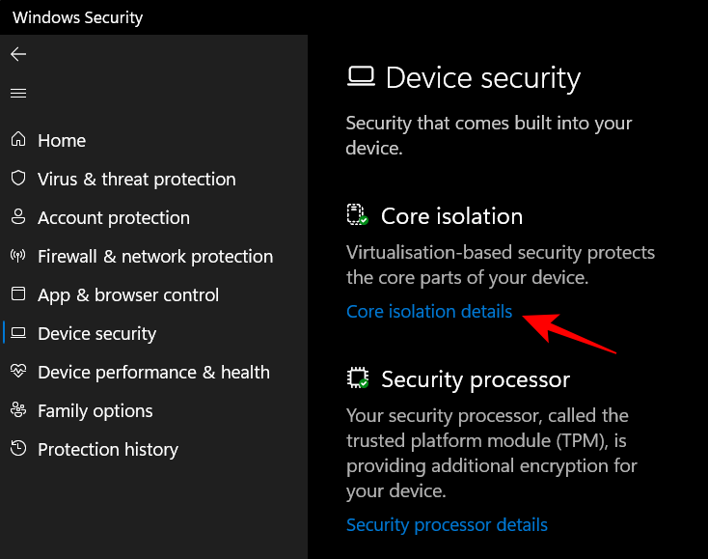Click the back arrow icon
708x559 pixels.
click(18, 54)
